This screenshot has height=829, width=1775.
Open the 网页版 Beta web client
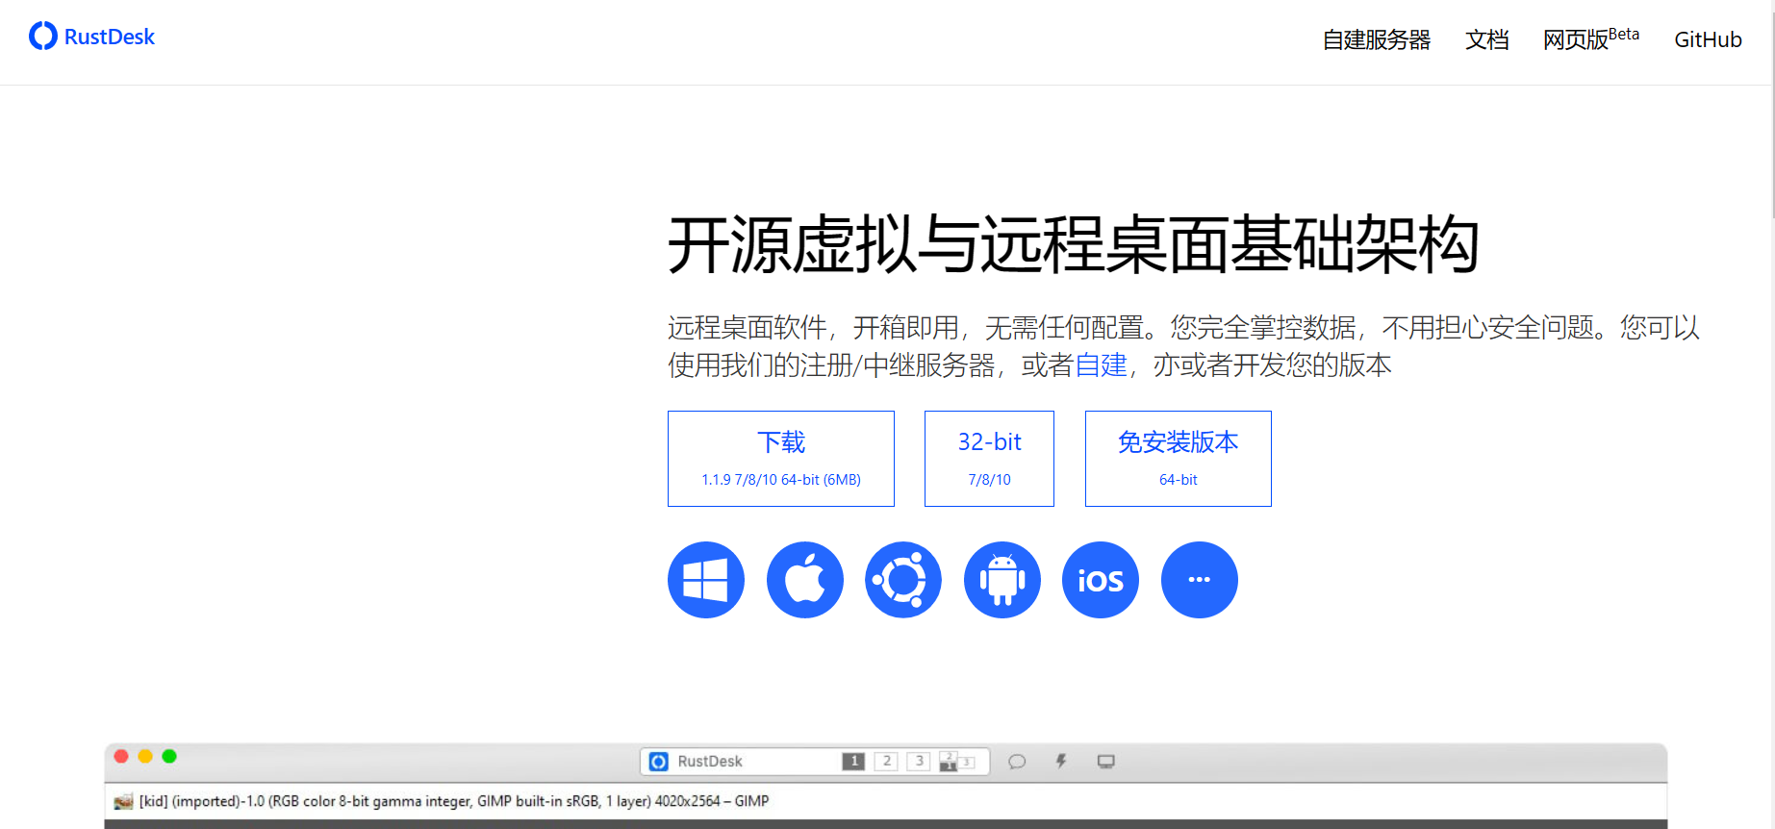[x=1590, y=39]
